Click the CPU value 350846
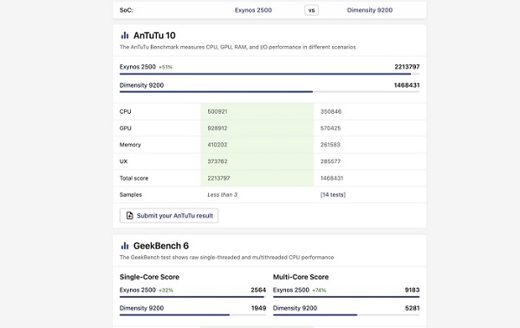The height and width of the screenshot is (328, 520). [331, 112]
